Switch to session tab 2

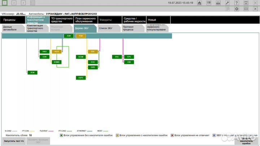click(14, 3)
